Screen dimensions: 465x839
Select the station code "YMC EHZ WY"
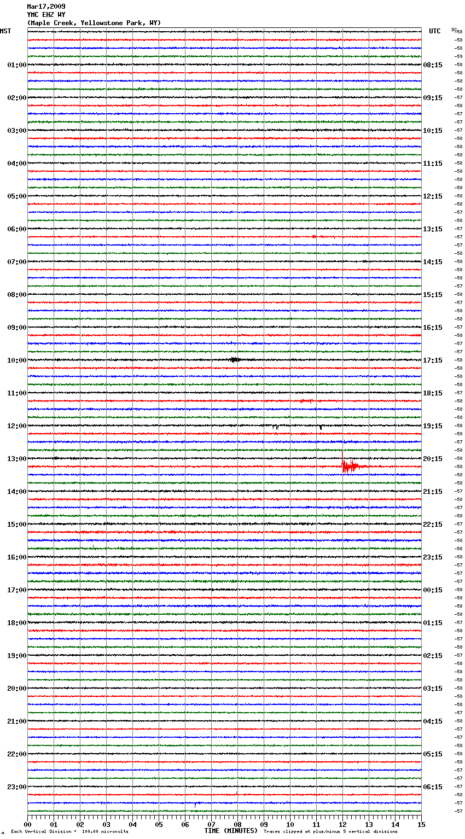46,15
